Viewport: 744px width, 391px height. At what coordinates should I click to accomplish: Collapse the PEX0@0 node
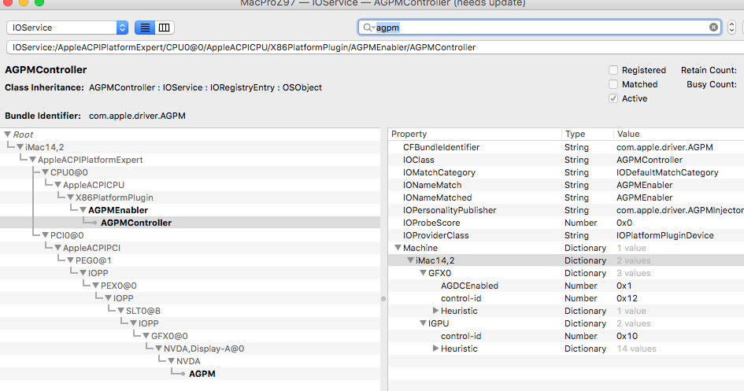coord(95,286)
